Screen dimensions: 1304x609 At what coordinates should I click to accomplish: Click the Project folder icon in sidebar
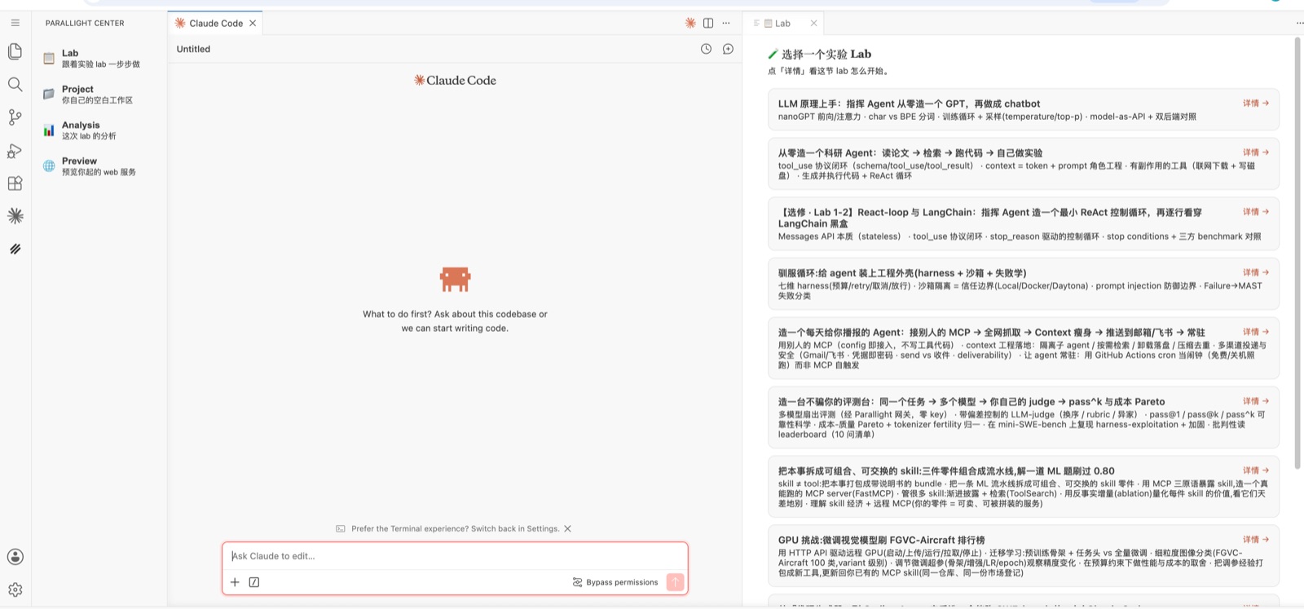coord(49,94)
